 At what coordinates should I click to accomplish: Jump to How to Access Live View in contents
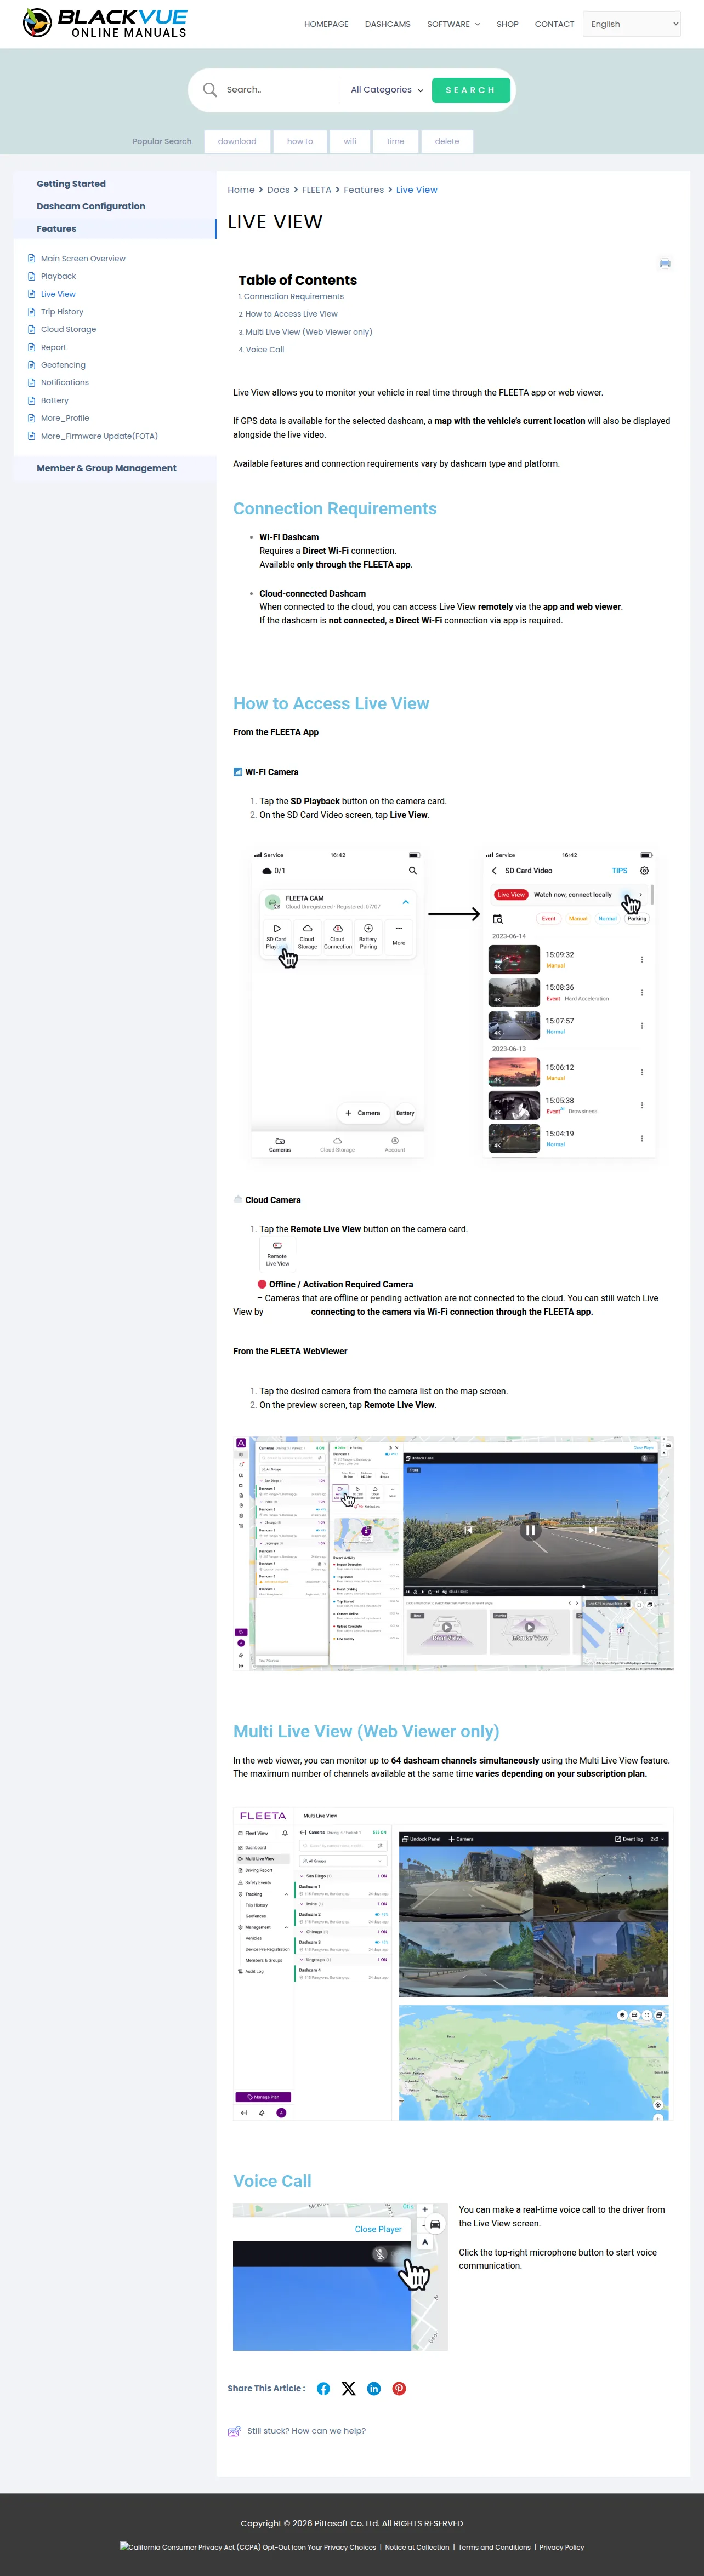(x=291, y=314)
